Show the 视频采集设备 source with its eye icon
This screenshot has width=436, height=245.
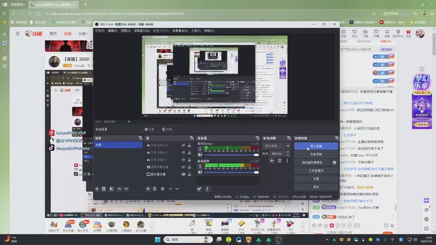[x=184, y=167]
